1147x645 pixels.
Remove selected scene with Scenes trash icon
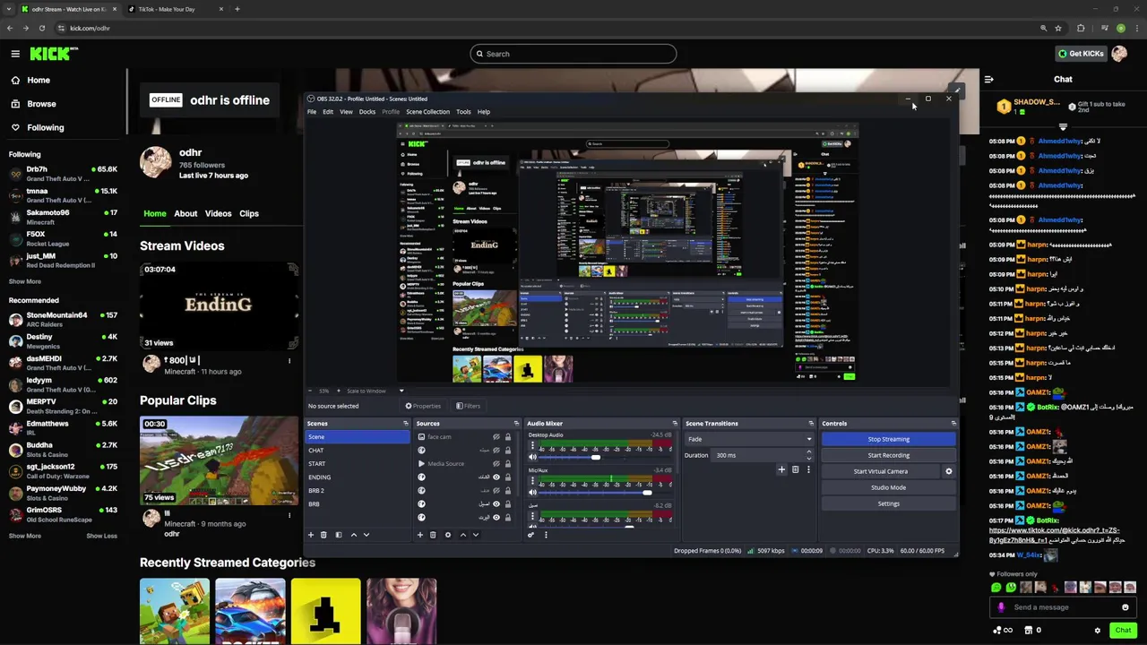(x=324, y=535)
